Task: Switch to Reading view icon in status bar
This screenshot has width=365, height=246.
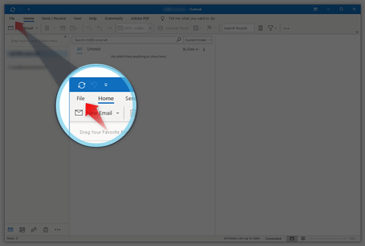Action: point(303,238)
